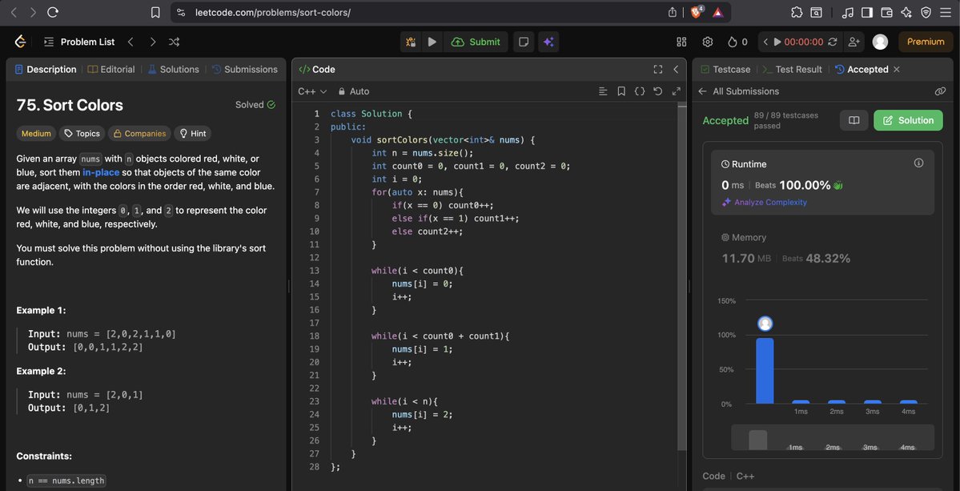Collapse the code panel with the chevron
960x491 pixels.
click(x=676, y=69)
